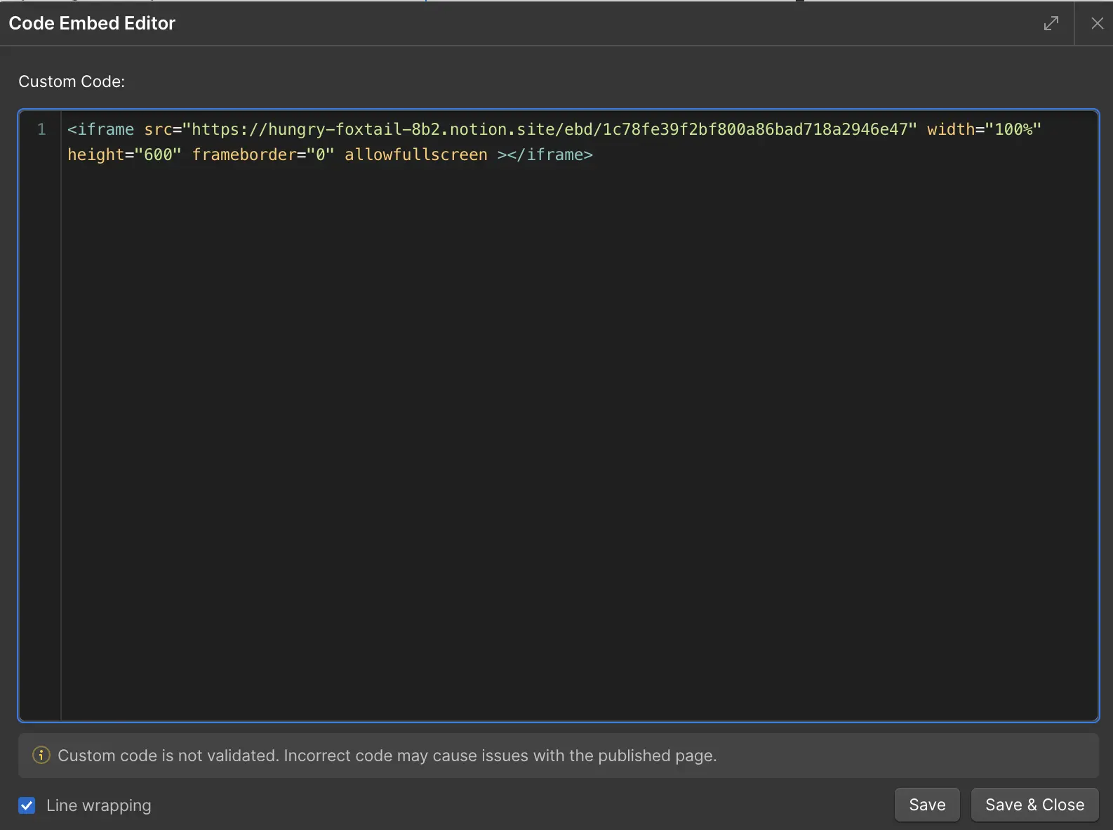Click the height attribute name
Image resolution: width=1113 pixels, height=830 pixels.
point(95,154)
